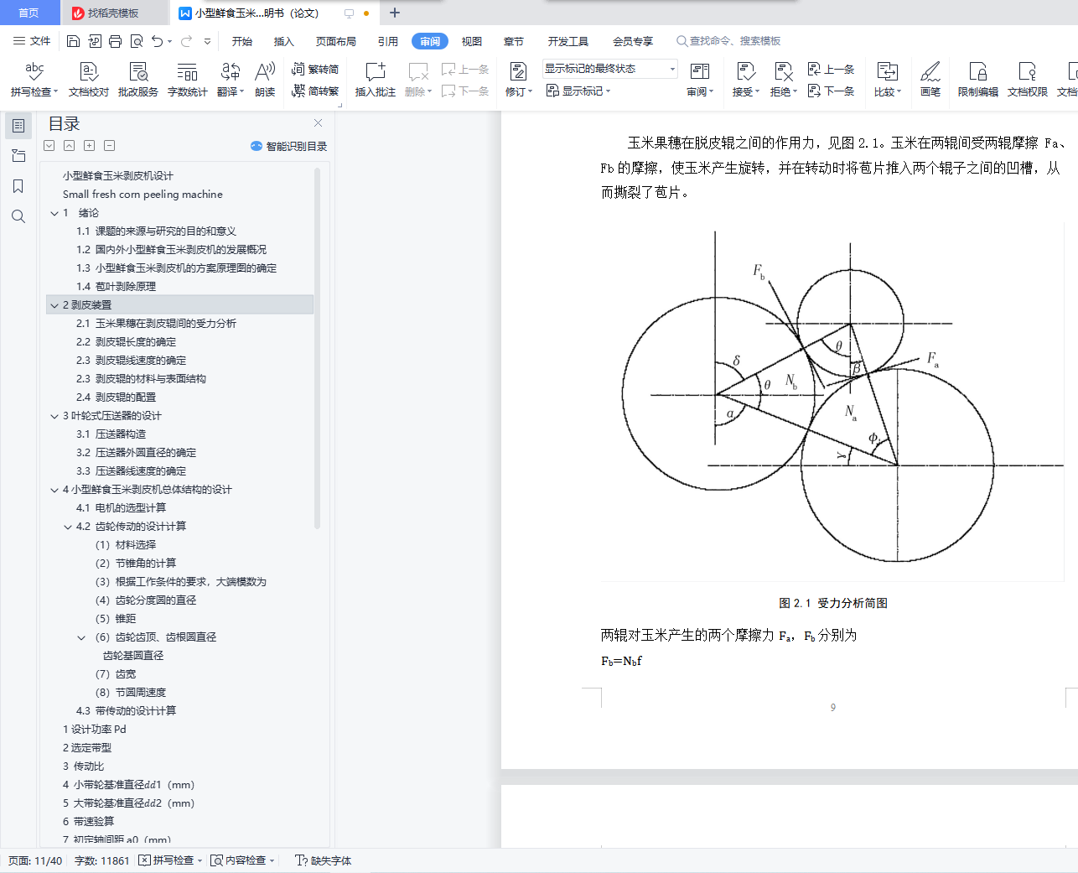The width and height of the screenshot is (1078, 873).
Task: Show the outline view icon in left sidebar
Action: click(x=18, y=126)
